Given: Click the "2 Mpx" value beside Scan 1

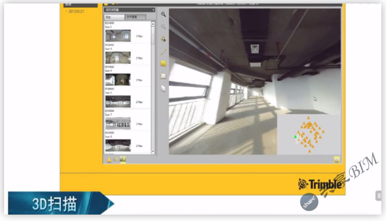Looking at the screenshot, I should [x=139, y=36].
